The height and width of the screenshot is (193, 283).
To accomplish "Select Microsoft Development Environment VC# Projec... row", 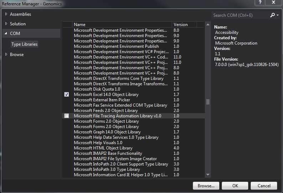I will (133, 52).
